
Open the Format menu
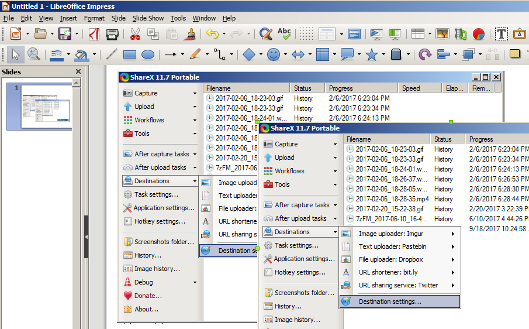tap(94, 18)
